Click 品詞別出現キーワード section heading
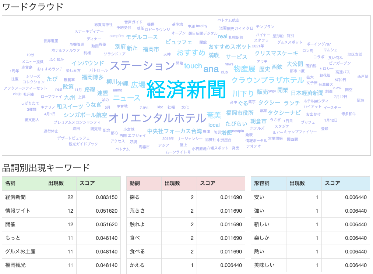Screen dimensions: 373x274 pyautogui.click(x=46, y=168)
